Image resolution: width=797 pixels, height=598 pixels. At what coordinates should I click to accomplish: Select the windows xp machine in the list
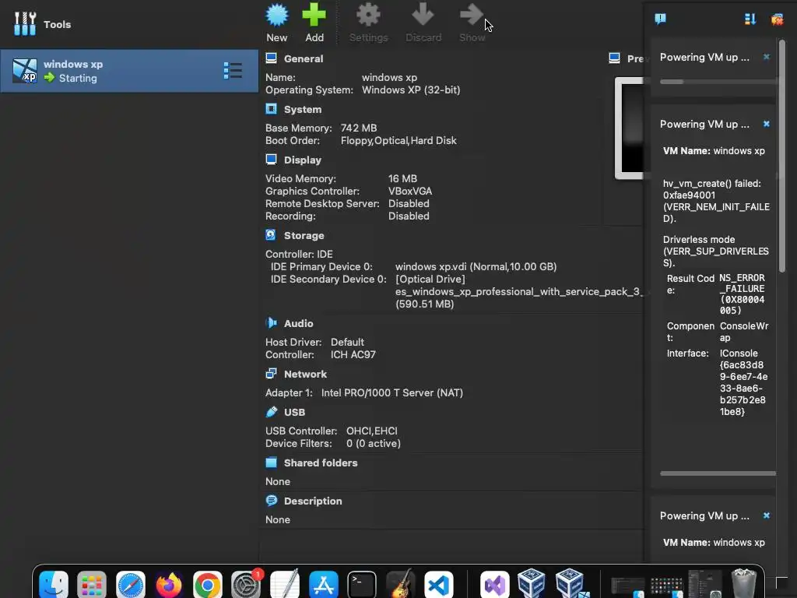point(129,71)
